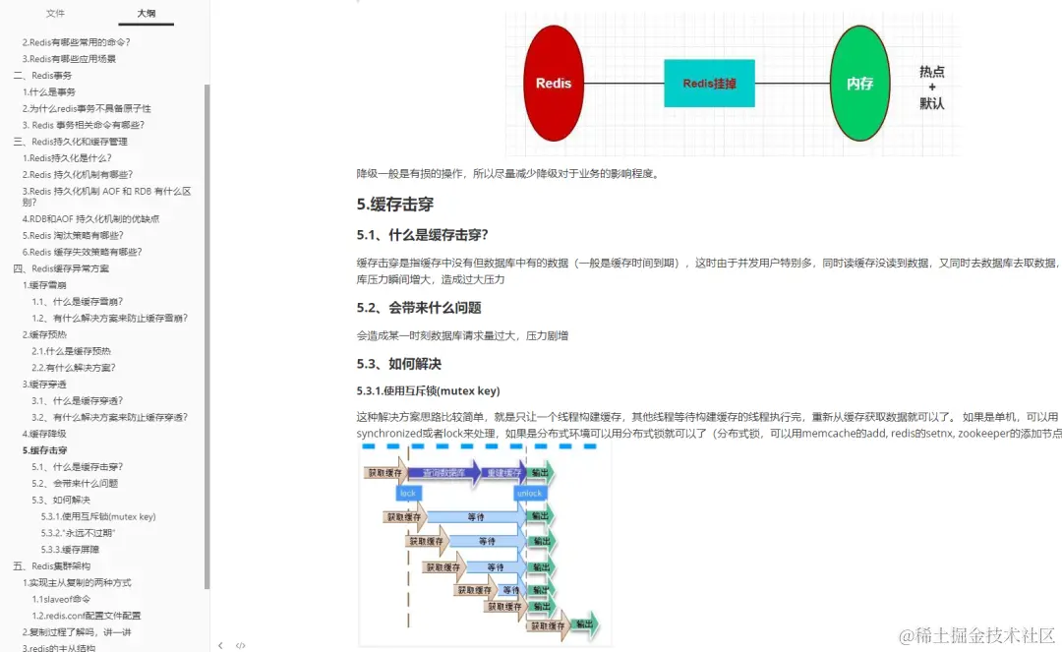The width and height of the screenshot is (1062, 652).
Task: Select outline item 1.Redis持久化是什么?
Action: pos(67,157)
